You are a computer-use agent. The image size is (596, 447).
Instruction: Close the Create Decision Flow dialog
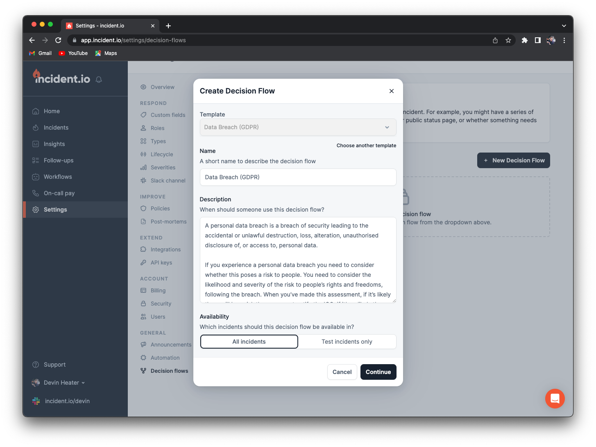391,91
